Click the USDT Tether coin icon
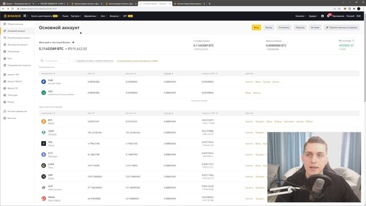Viewport: 366px width, 206px height. [x=43, y=132]
